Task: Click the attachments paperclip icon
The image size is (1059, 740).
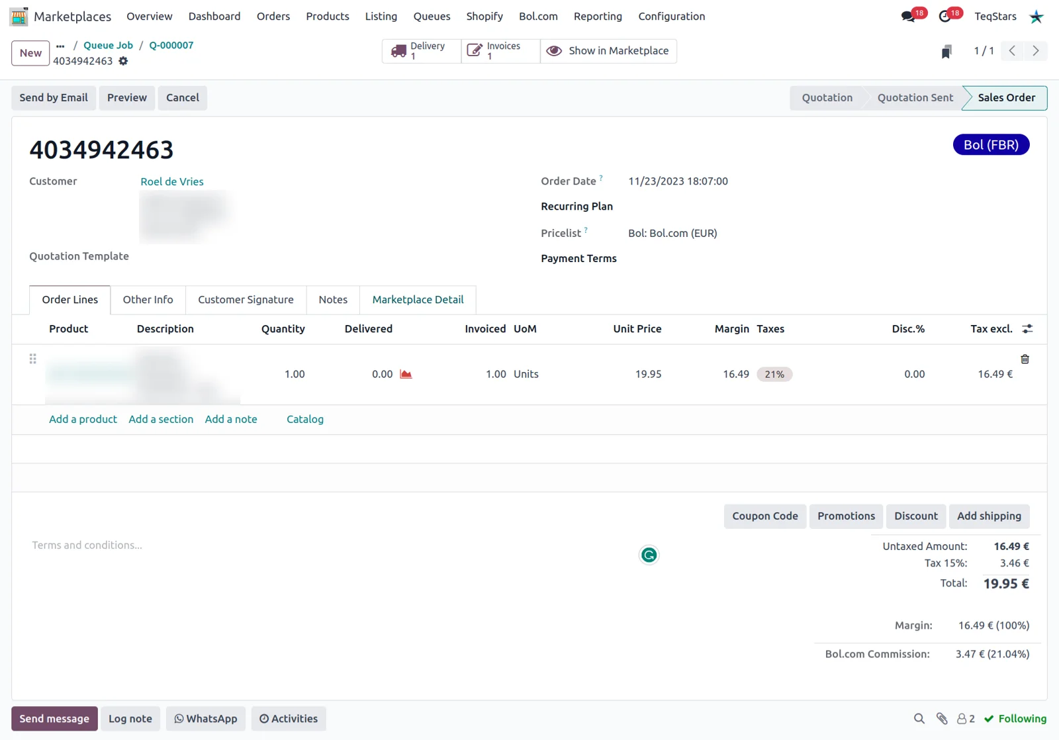Action: [x=942, y=719]
